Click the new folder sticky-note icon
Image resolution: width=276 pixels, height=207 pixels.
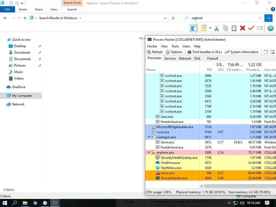(204, 28)
